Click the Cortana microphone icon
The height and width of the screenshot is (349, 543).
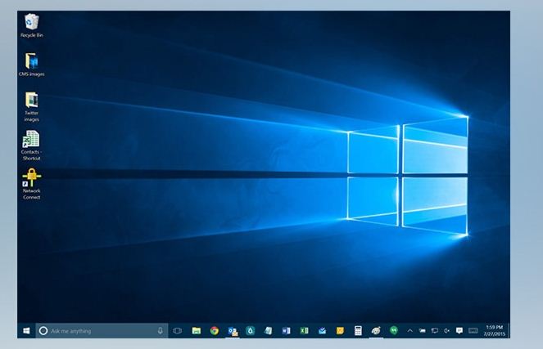click(160, 331)
